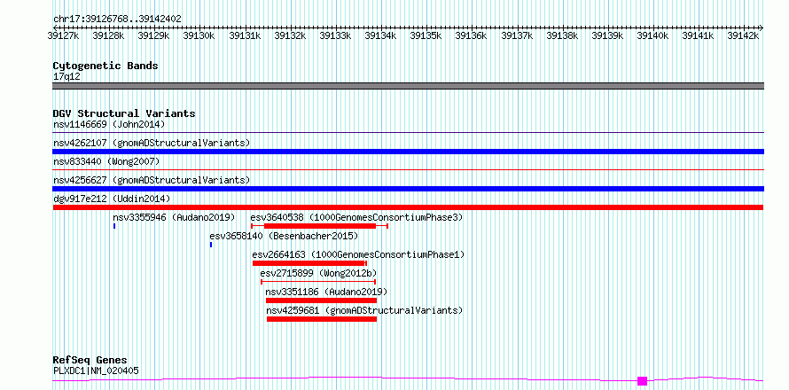Click the chr17:39126768..39142402 region label
This screenshot has width=789, height=390.
[x=117, y=19]
